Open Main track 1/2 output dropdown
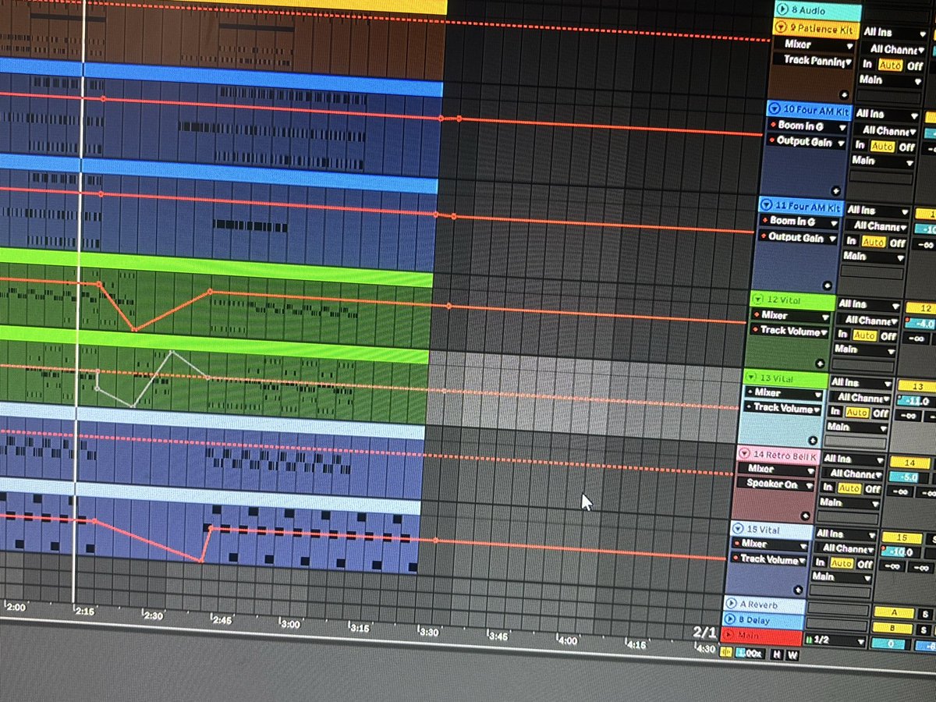This screenshot has height=702, width=936. (x=837, y=640)
